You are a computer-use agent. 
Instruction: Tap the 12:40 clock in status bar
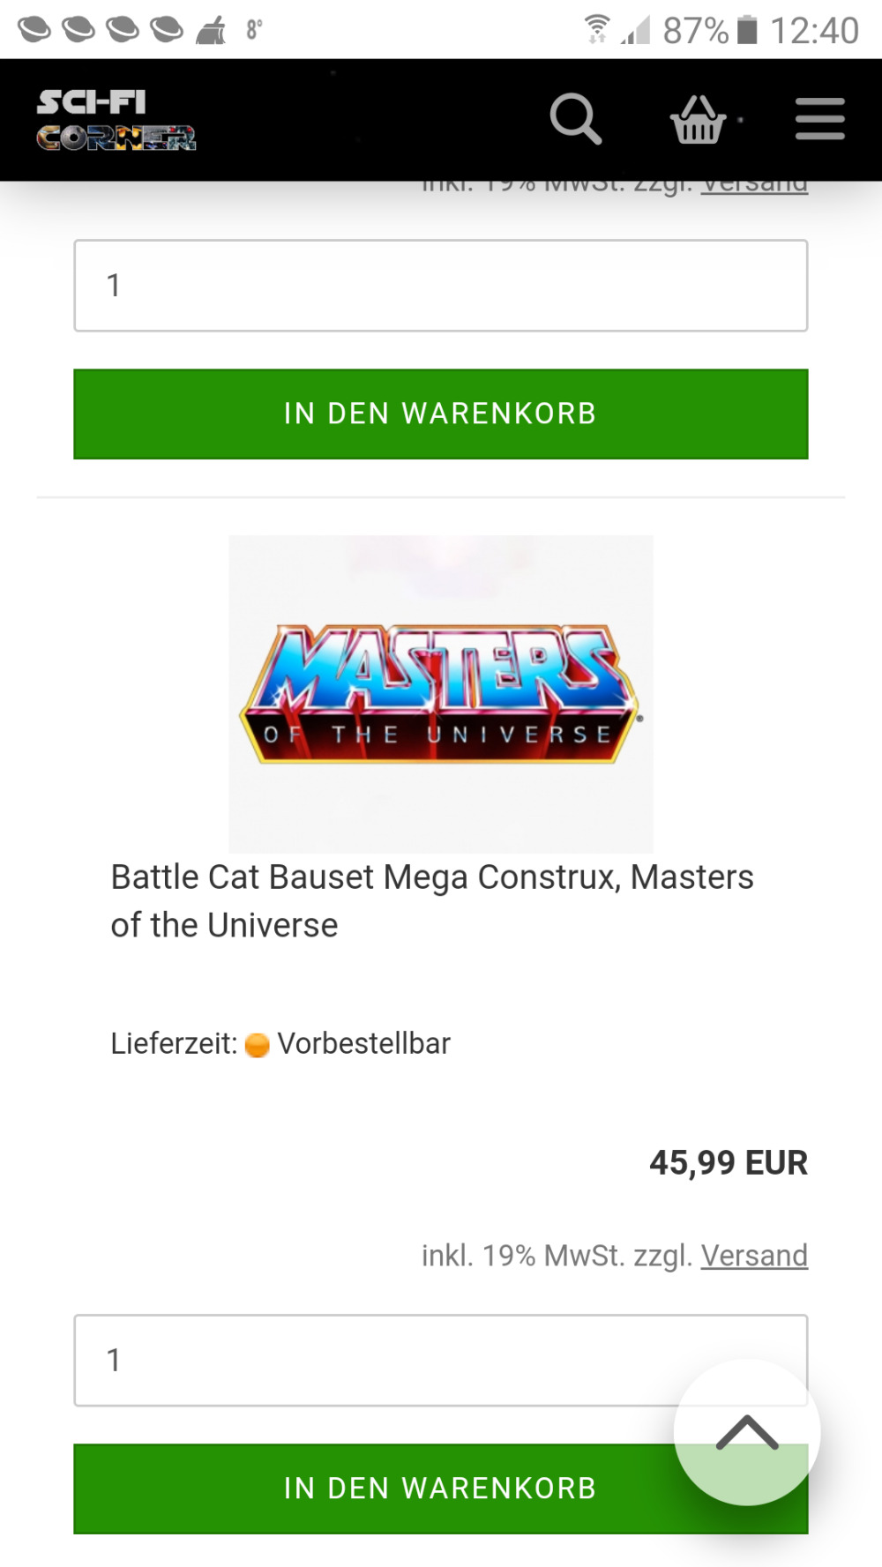[814, 31]
